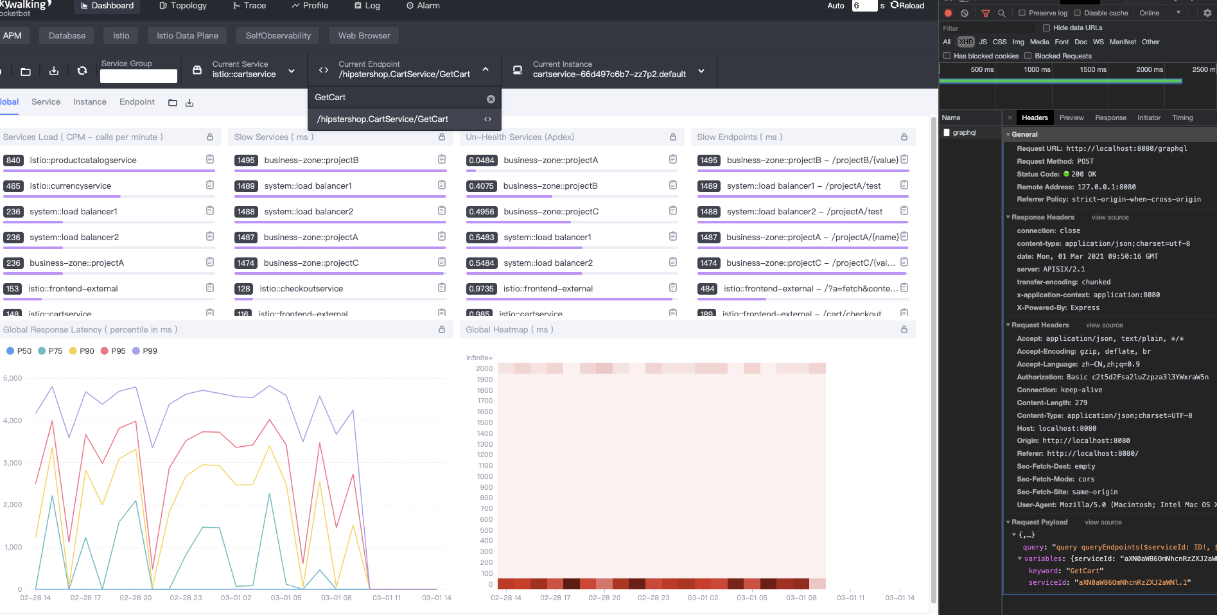
Task: Click DevTools Filter input field
Action: click(988, 28)
